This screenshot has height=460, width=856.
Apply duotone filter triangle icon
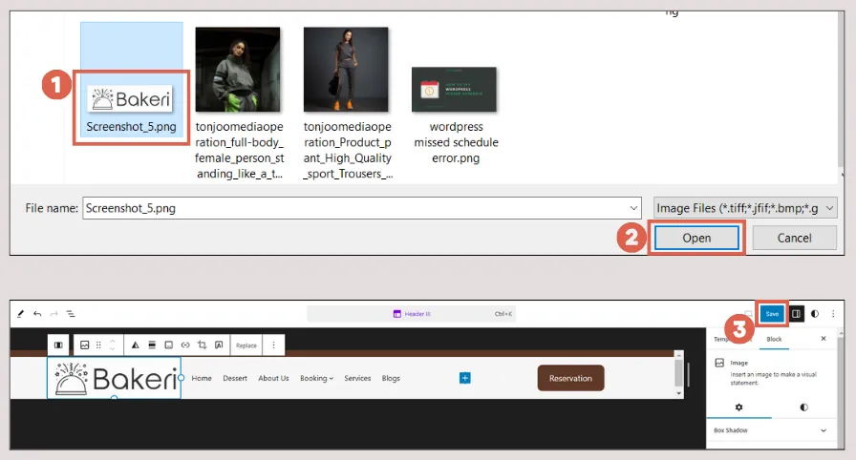(135, 345)
